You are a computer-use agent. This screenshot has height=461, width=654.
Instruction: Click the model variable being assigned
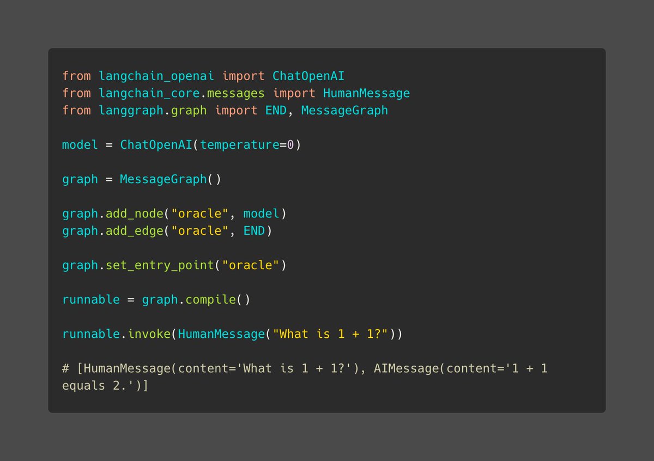[80, 145]
